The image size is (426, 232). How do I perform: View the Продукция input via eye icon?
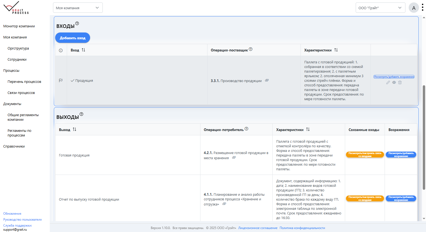click(394, 83)
